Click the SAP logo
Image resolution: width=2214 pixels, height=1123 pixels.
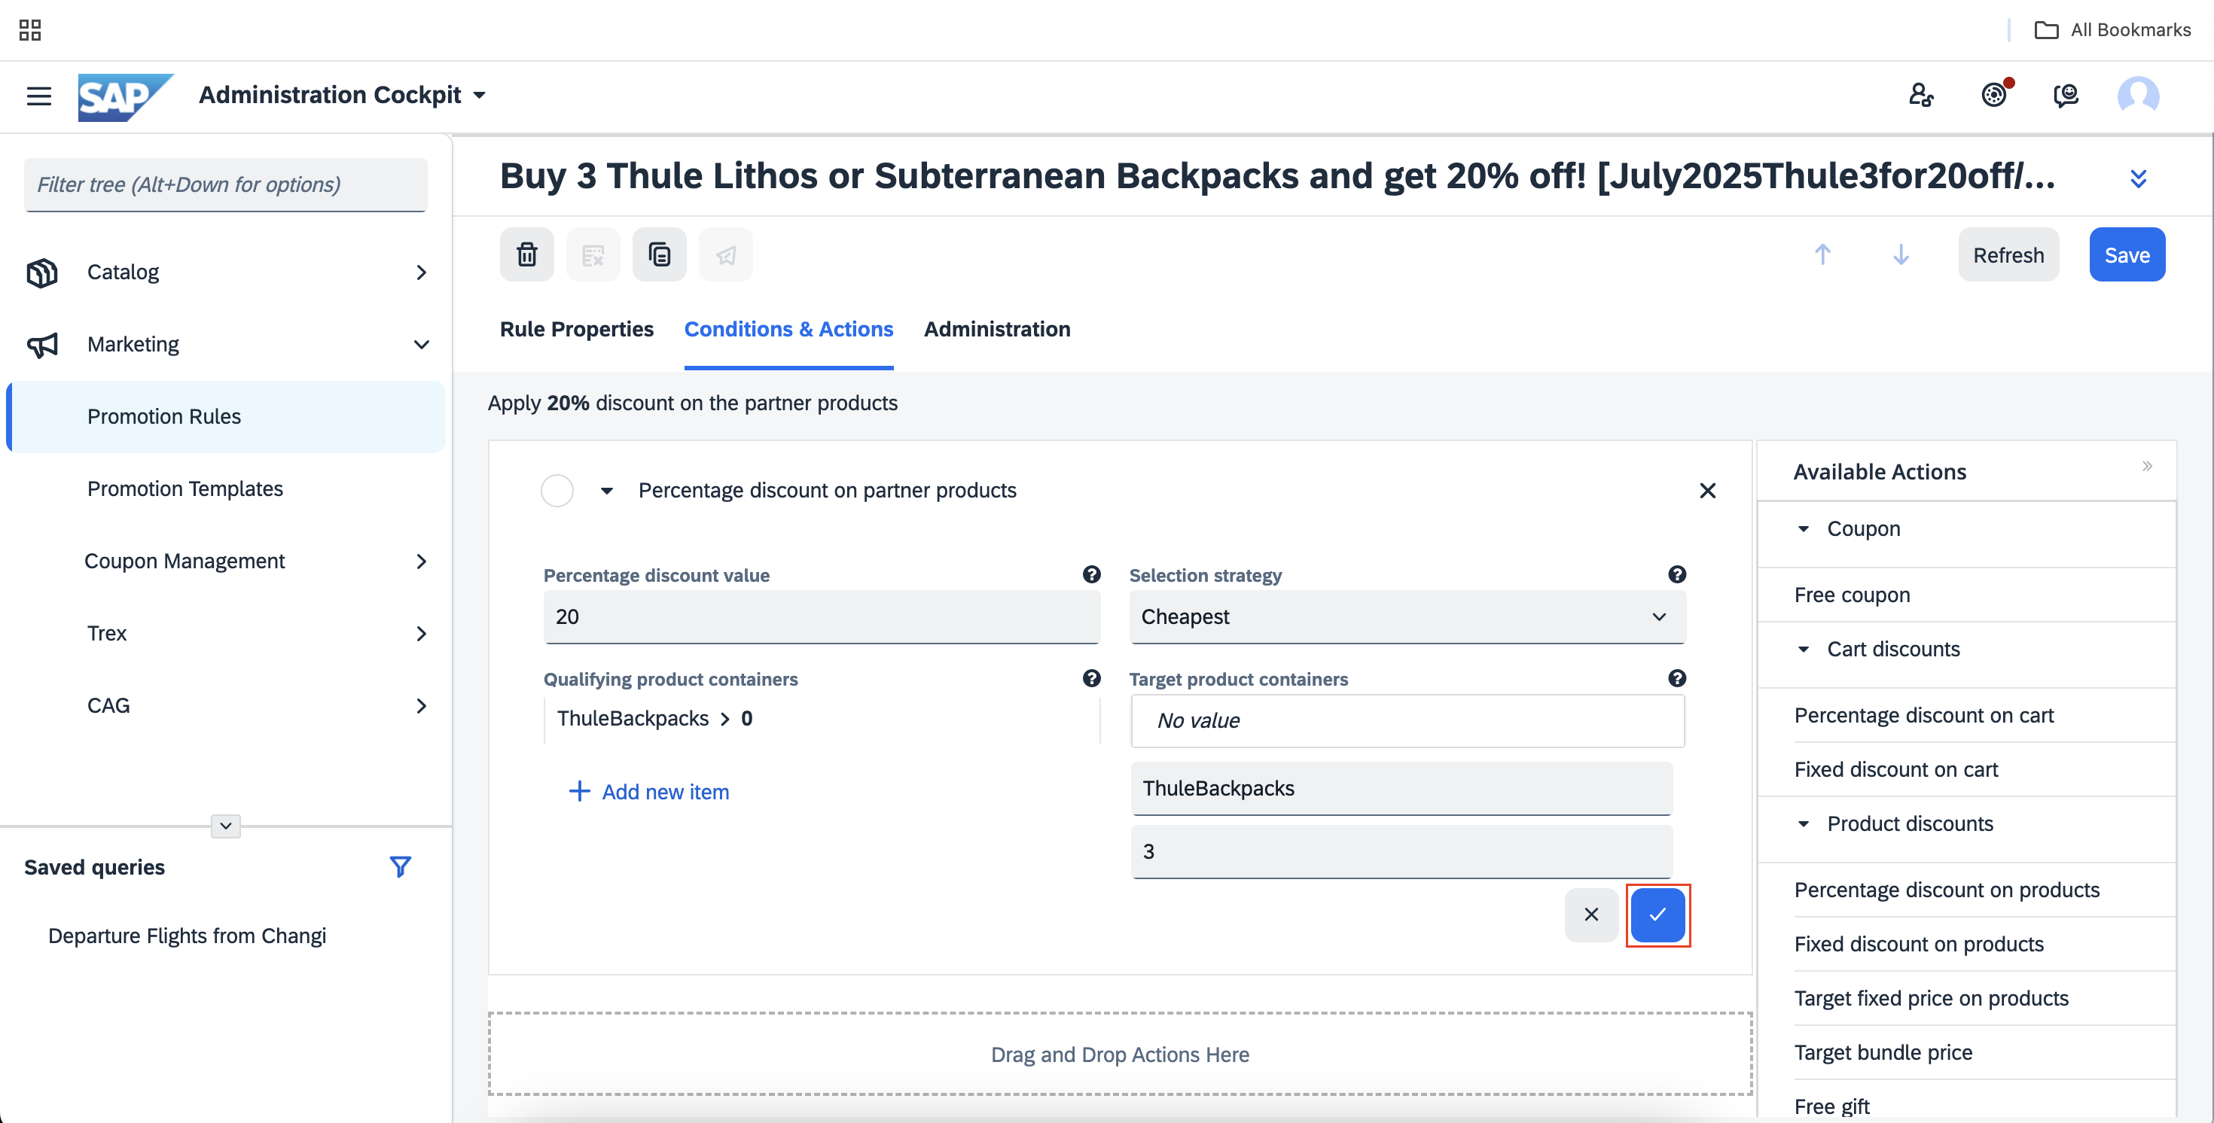coord(126,96)
